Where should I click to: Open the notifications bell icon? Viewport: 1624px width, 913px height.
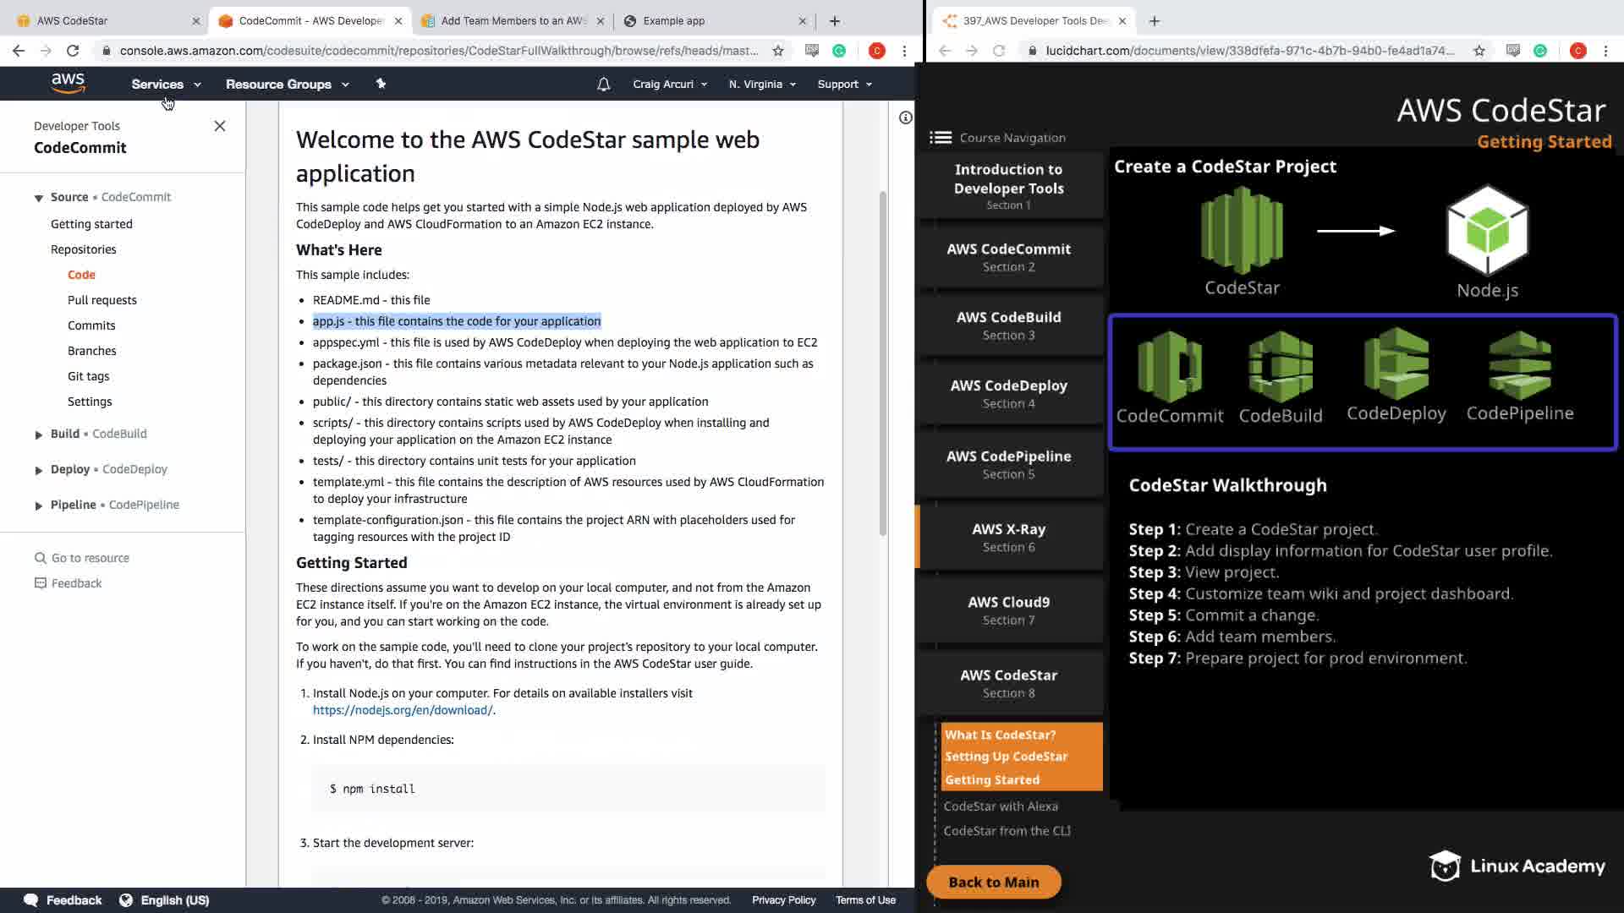click(x=603, y=85)
